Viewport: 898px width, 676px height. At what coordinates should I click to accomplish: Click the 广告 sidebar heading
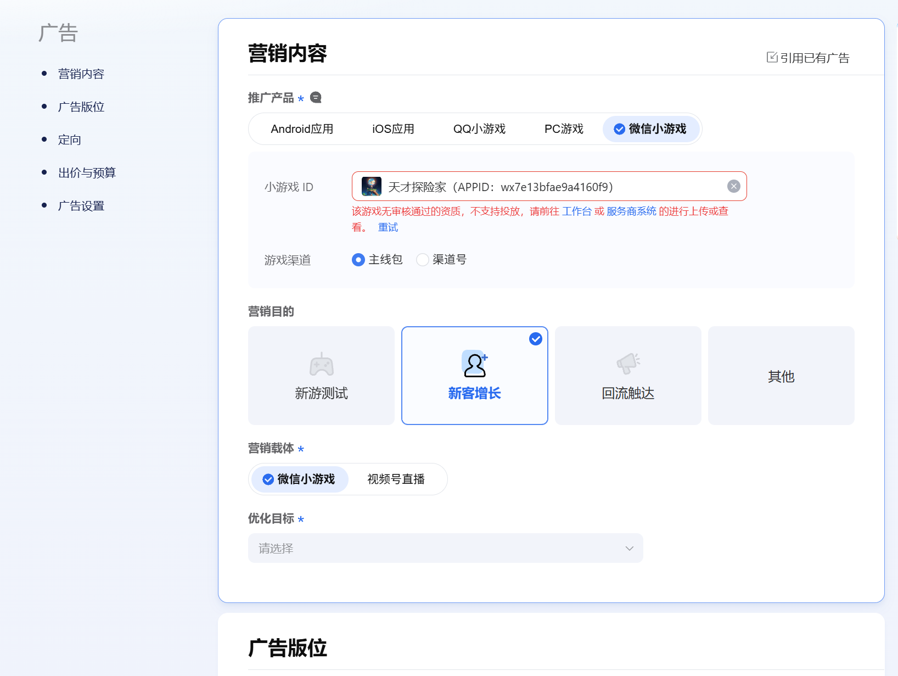click(58, 33)
